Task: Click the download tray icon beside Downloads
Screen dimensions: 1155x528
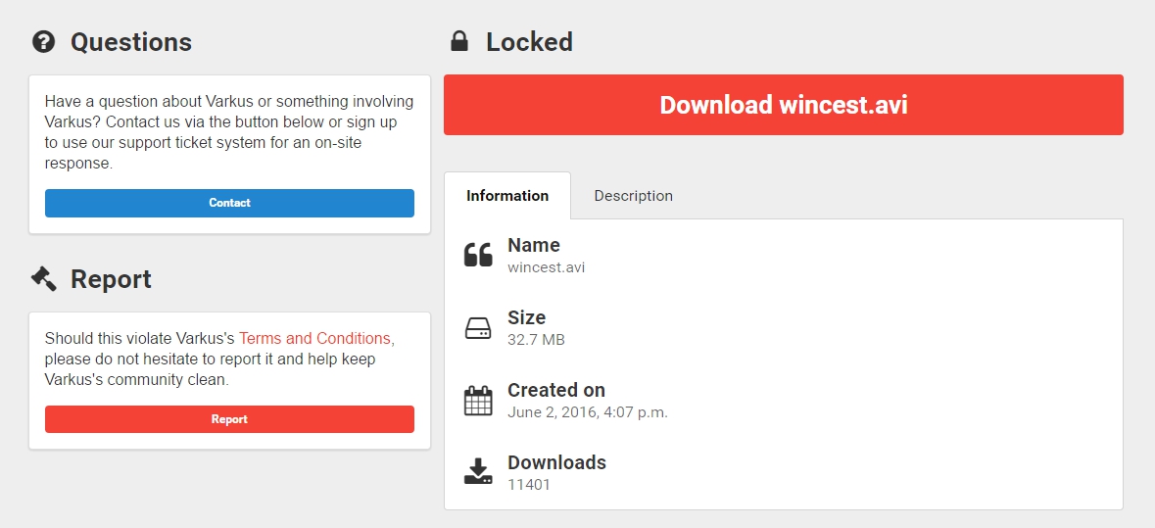Action: click(478, 471)
